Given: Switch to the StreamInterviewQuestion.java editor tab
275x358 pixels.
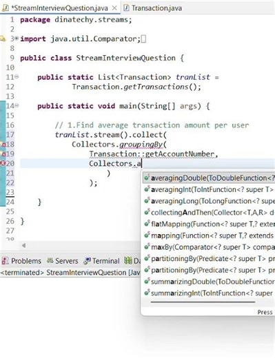Looking at the screenshot, I should click(x=60, y=8).
